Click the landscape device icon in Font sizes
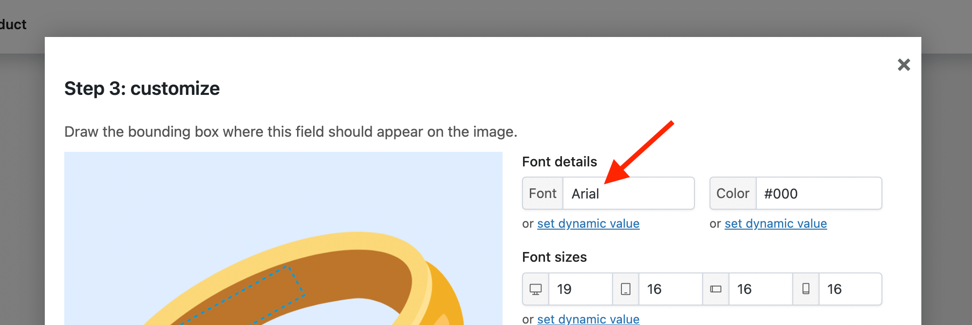 [x=716, y=289]
